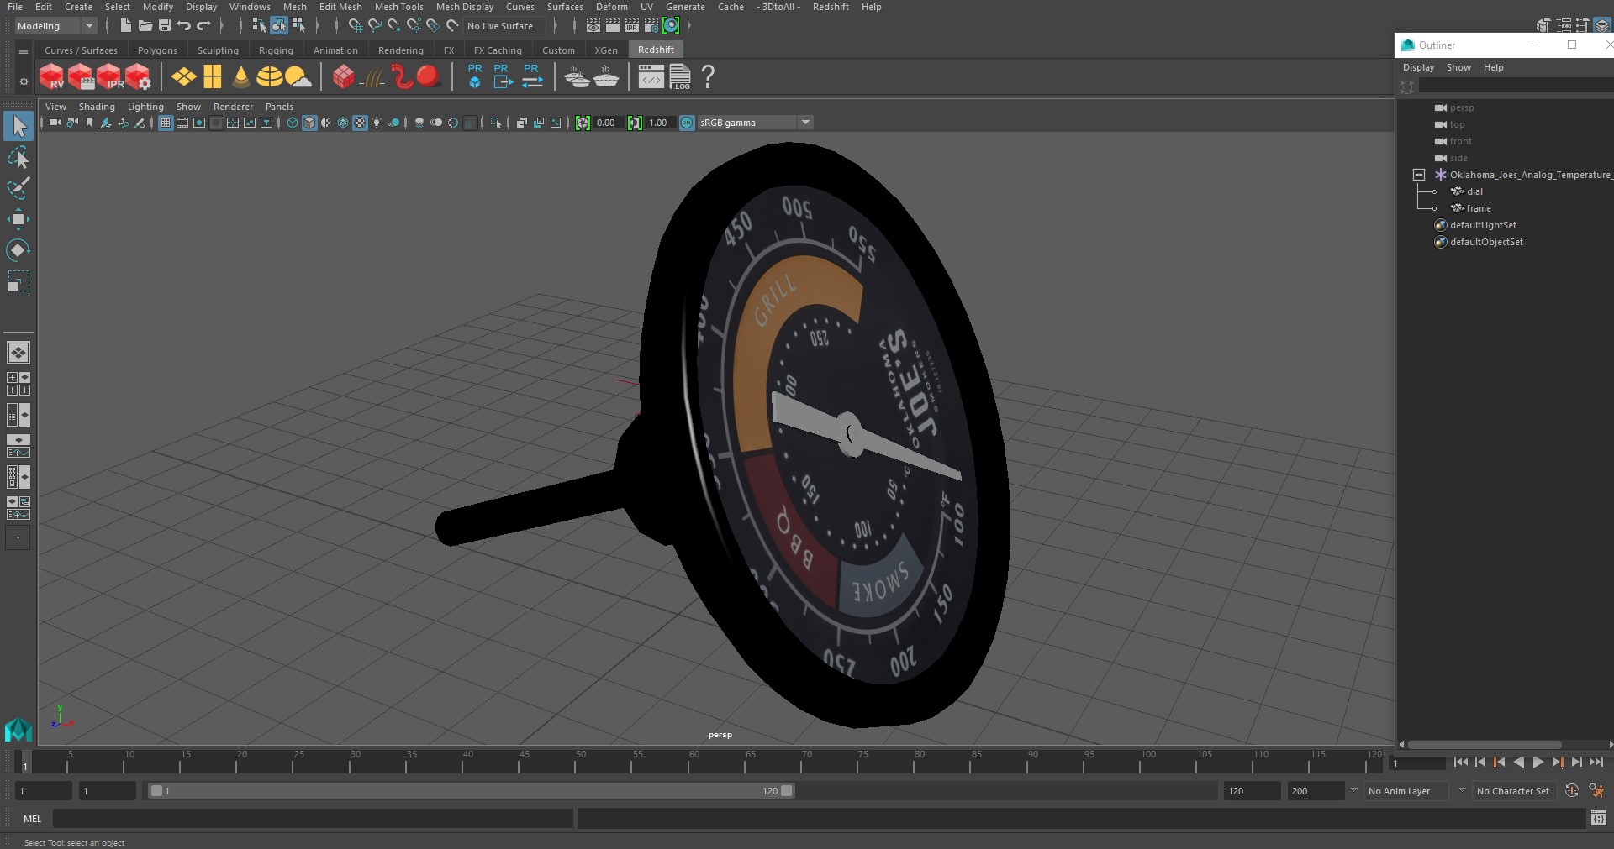
Task: Toggle smooth shade all cube icon
Action: pos(309,123)
